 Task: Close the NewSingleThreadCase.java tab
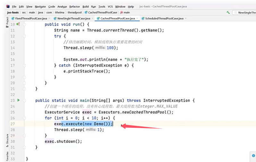92,19
